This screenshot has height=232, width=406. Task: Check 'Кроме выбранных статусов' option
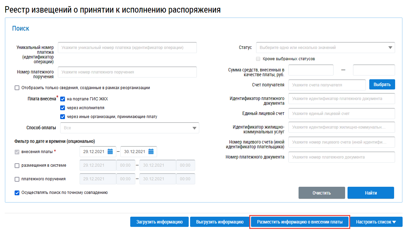pyautogui.click(x=258, y=59)
